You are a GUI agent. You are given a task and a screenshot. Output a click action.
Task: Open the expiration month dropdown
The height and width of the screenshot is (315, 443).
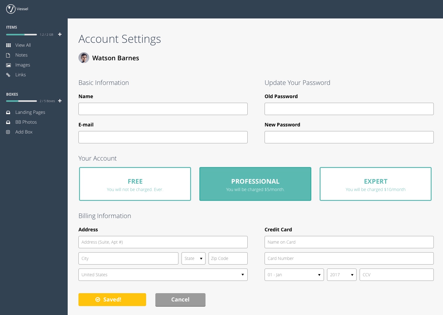coord(294,275)
